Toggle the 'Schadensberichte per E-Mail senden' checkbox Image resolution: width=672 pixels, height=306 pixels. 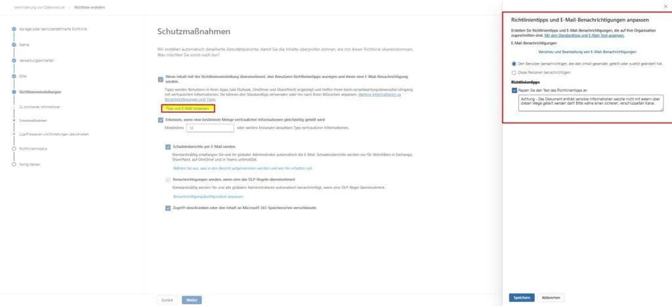[x=168, y=147]
